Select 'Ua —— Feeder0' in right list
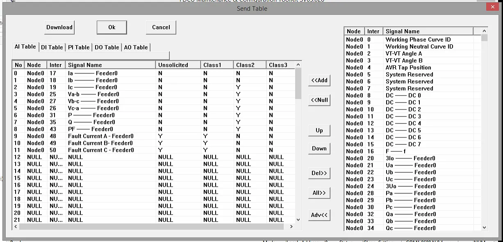 point(413,165)
